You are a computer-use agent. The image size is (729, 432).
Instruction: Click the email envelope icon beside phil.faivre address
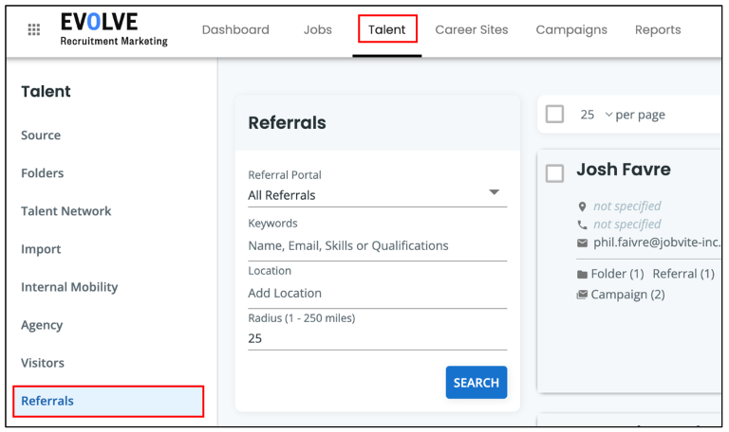[582, 243]
